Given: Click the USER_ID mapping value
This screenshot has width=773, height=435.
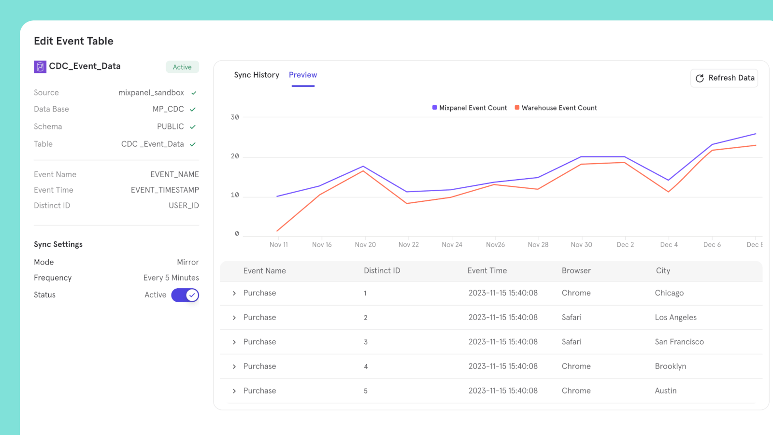Looking at the screenshot, I should pos(184,205).
